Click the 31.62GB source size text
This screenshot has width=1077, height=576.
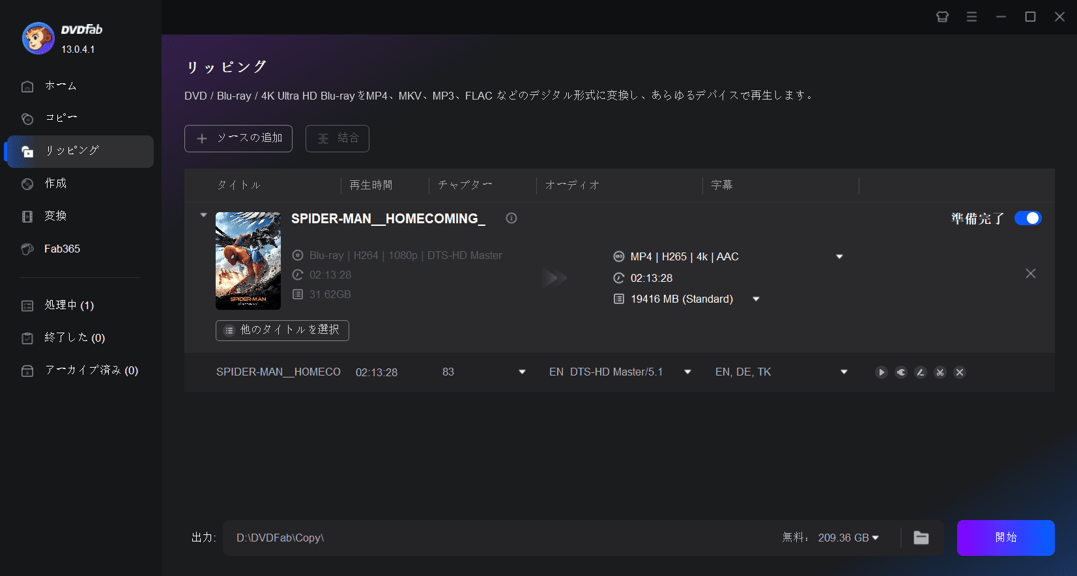(330, 294)
